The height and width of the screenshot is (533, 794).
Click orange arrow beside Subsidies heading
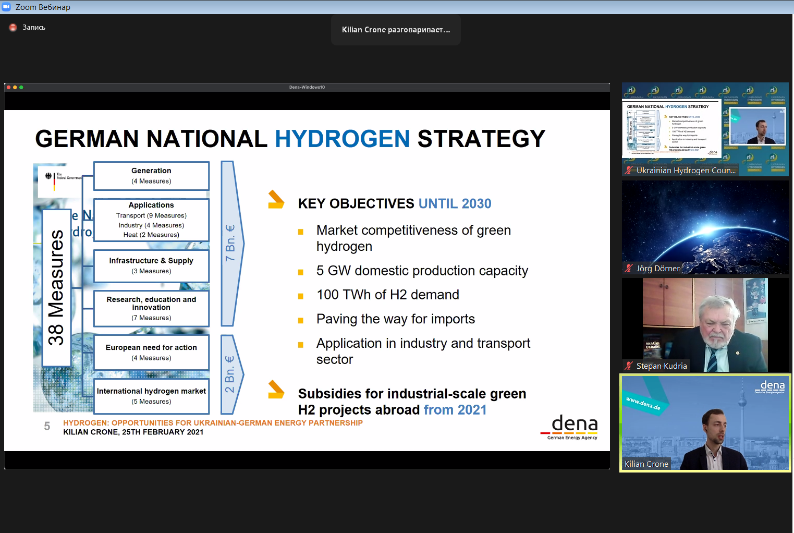(276, 390)
